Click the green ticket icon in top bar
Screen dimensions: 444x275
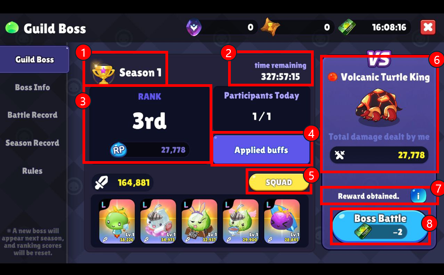347,27
